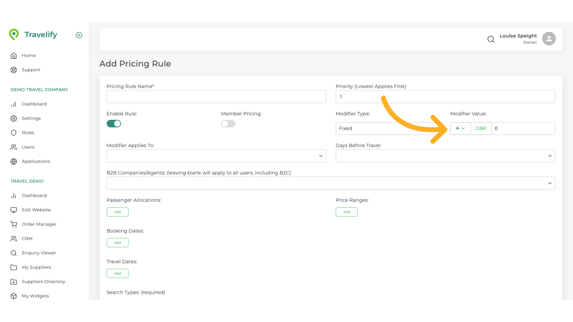Click the Travelify logo

(33, 35)
